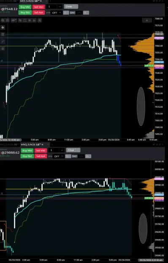This screenshot has height=263, width=168.
Task: Click Sell Ask in the MNQ panel
Action: (x=41, y=156)
